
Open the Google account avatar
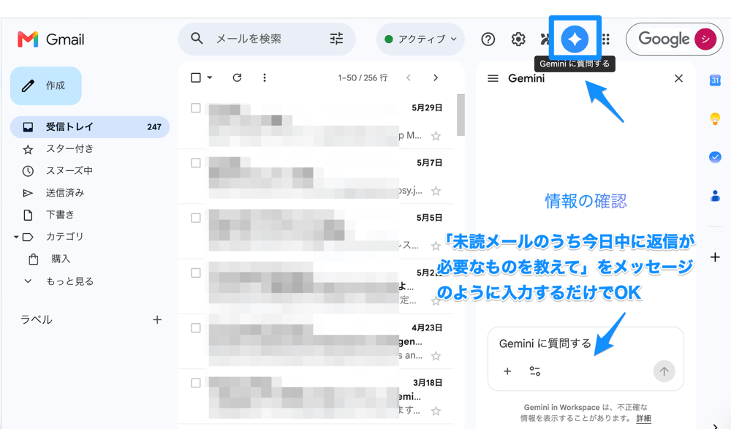[705, 39]
